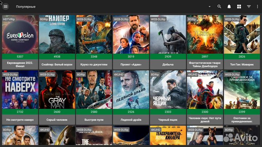Expand the Популярные category dropdown arrow
The height and width of the screenshot is (147, 262).
[210, 7]
